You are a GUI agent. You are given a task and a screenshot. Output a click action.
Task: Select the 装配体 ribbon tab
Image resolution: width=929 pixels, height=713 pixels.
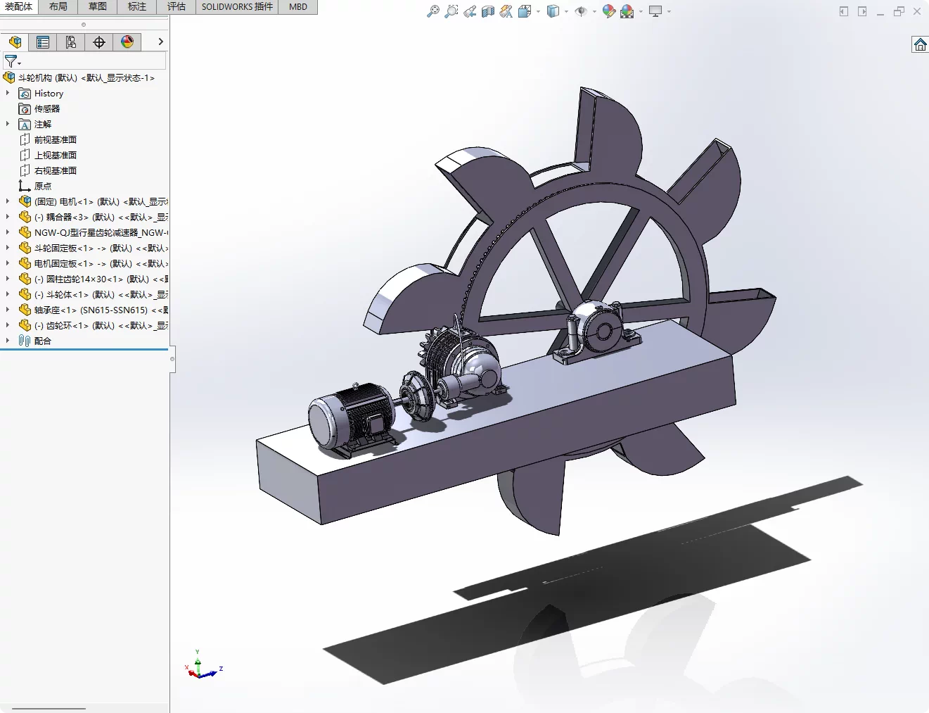point(19,6)
